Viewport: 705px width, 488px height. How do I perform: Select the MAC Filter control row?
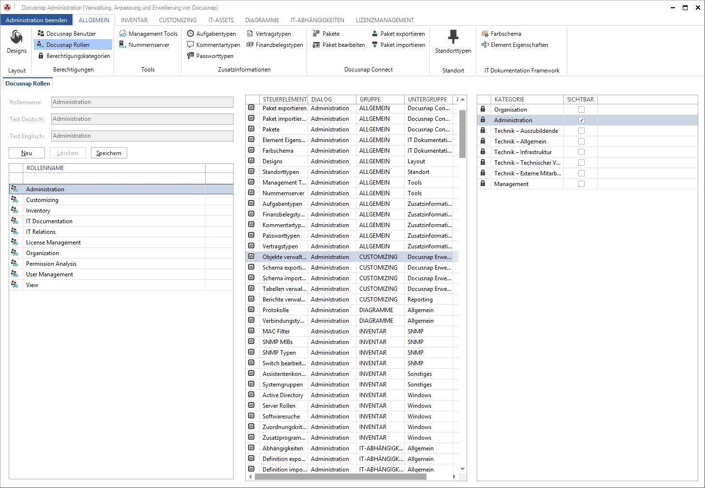point(352,331)
